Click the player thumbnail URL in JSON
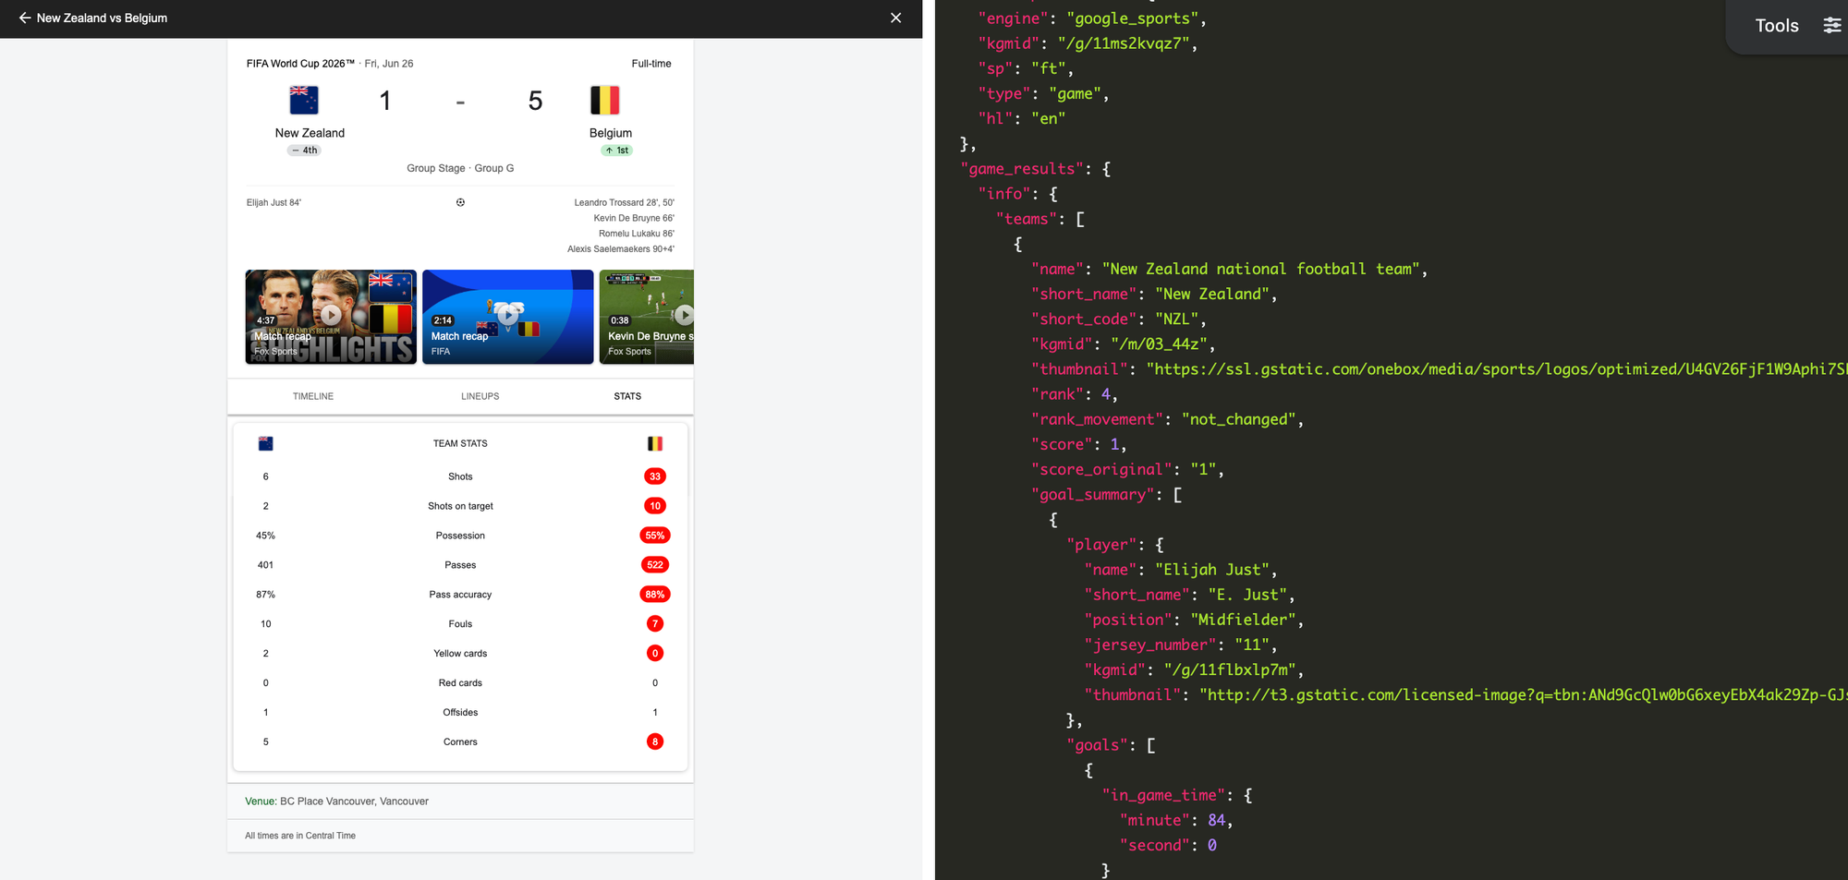 pos(1524,695)
